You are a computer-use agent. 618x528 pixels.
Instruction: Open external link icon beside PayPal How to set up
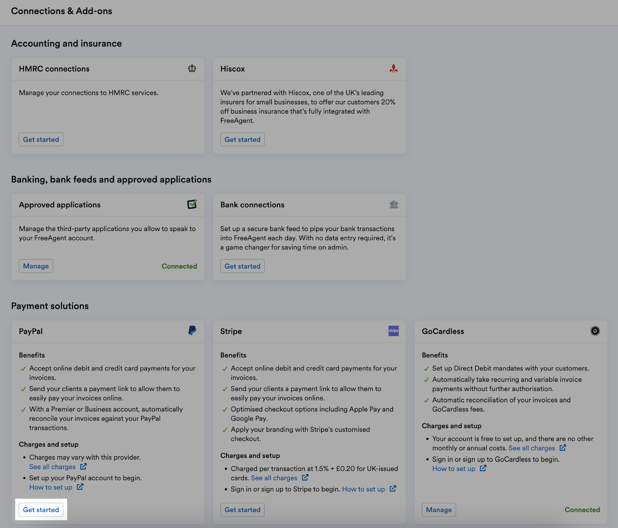coord(80,487)
